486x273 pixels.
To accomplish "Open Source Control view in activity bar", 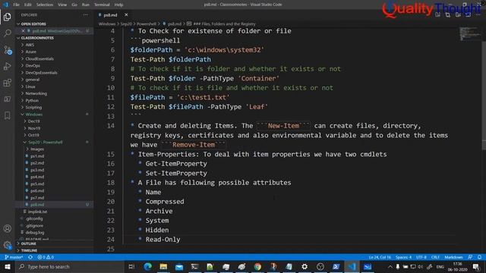I will click(x=7, y=49).
